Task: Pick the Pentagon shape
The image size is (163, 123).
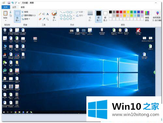Action: pyautogui.click(x=65, y=19)
